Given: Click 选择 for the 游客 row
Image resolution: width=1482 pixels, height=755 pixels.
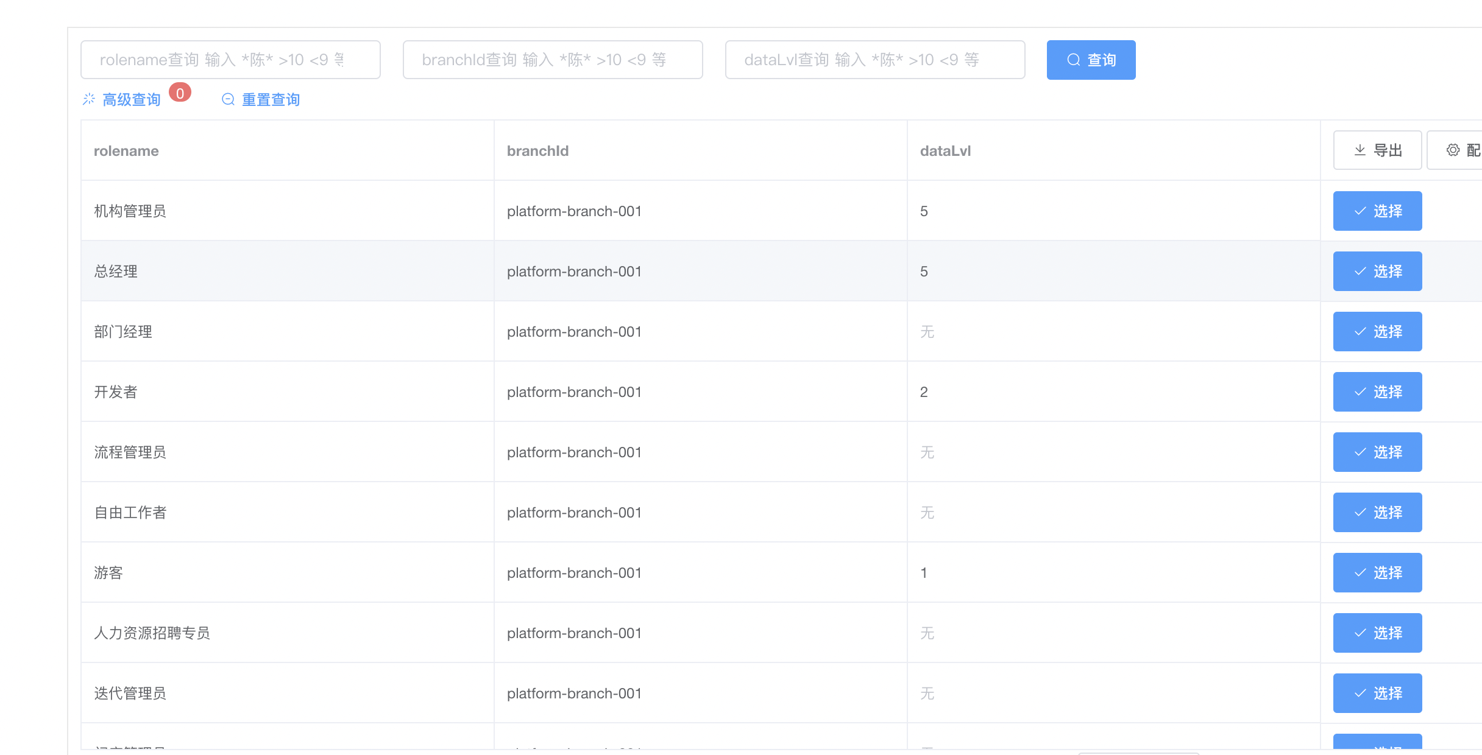Looking at the screenshot, I should pyautogui.click(x=1377, y=572).
